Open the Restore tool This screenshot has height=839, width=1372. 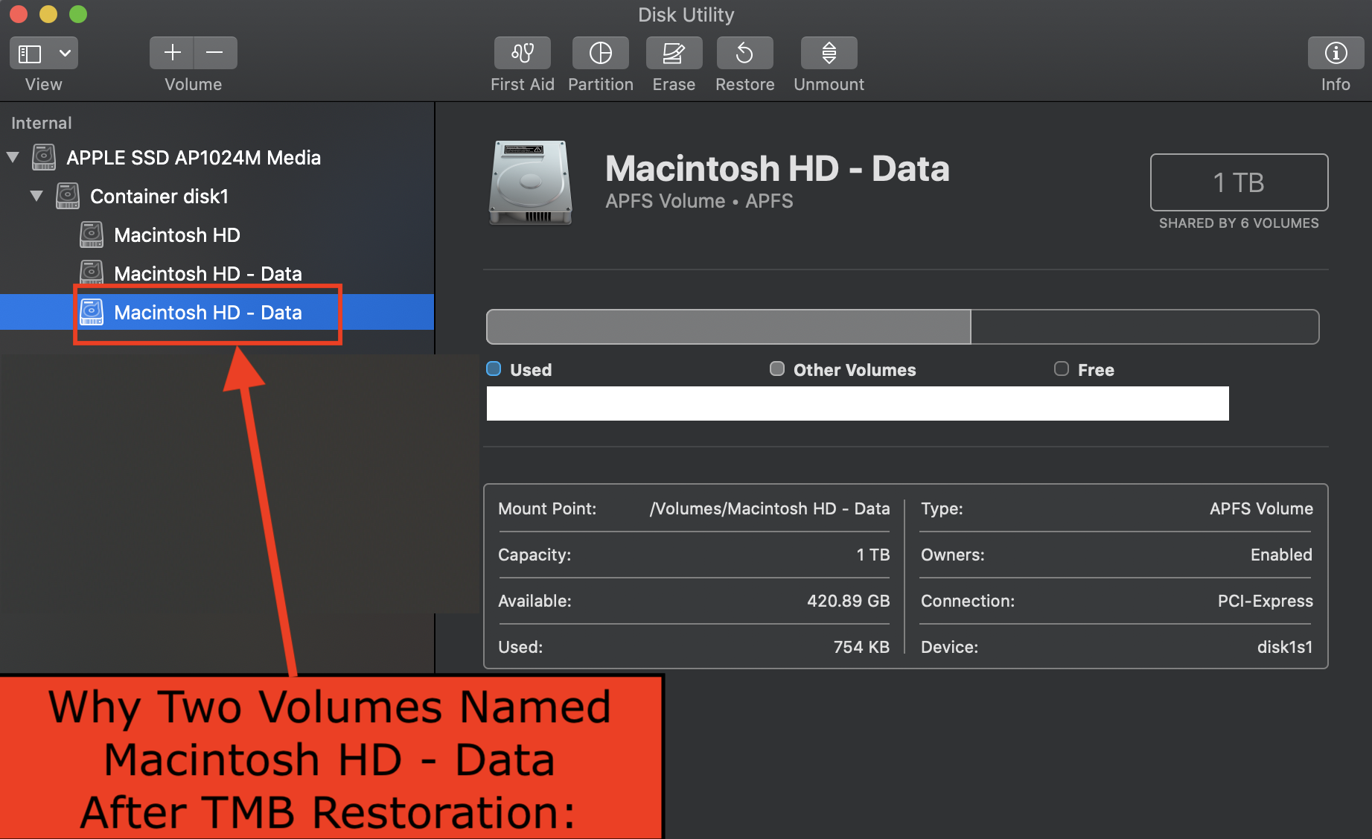point(744,53)
